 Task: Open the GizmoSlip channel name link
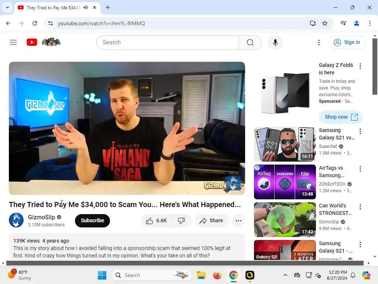click(41, 217)
